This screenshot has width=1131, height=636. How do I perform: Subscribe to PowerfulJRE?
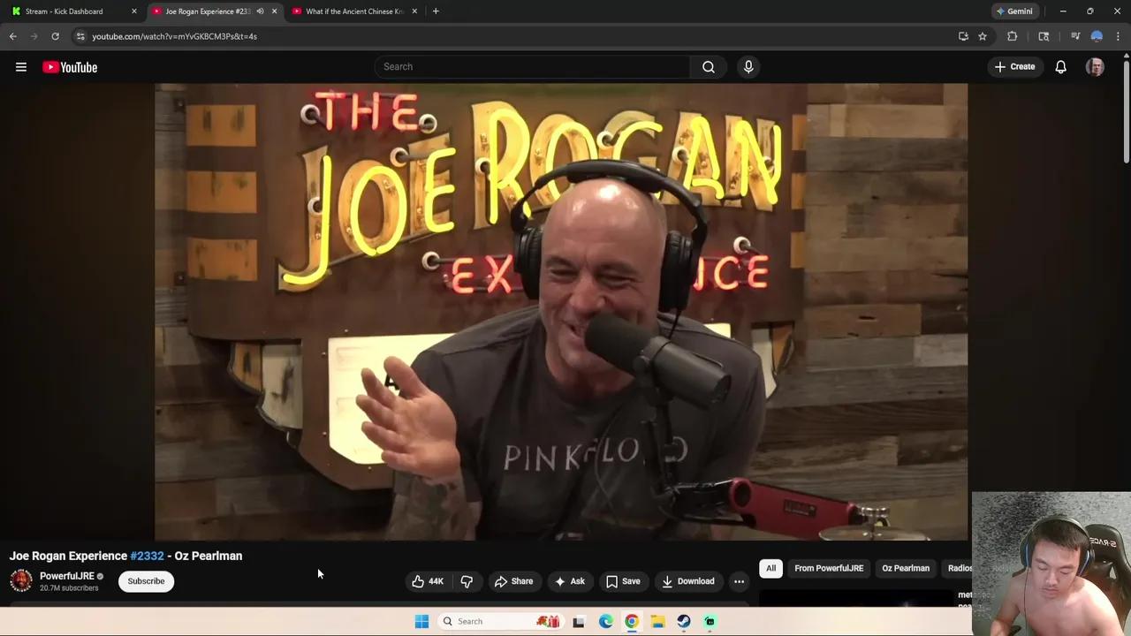pyautogui.click(x=146, y=581)
